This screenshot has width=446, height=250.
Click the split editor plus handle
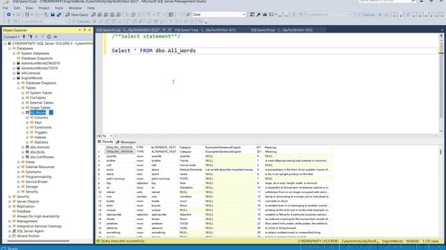click(441, 35)
